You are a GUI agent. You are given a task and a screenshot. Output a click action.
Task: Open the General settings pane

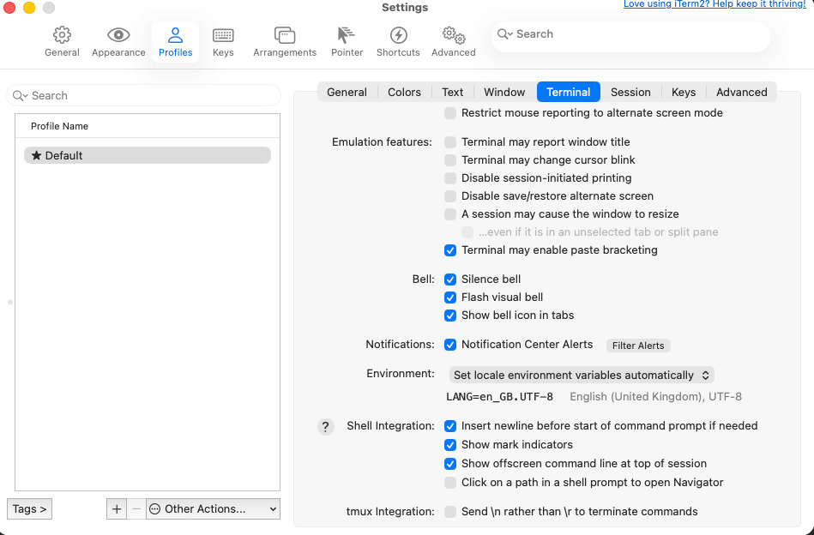point(61,39)
